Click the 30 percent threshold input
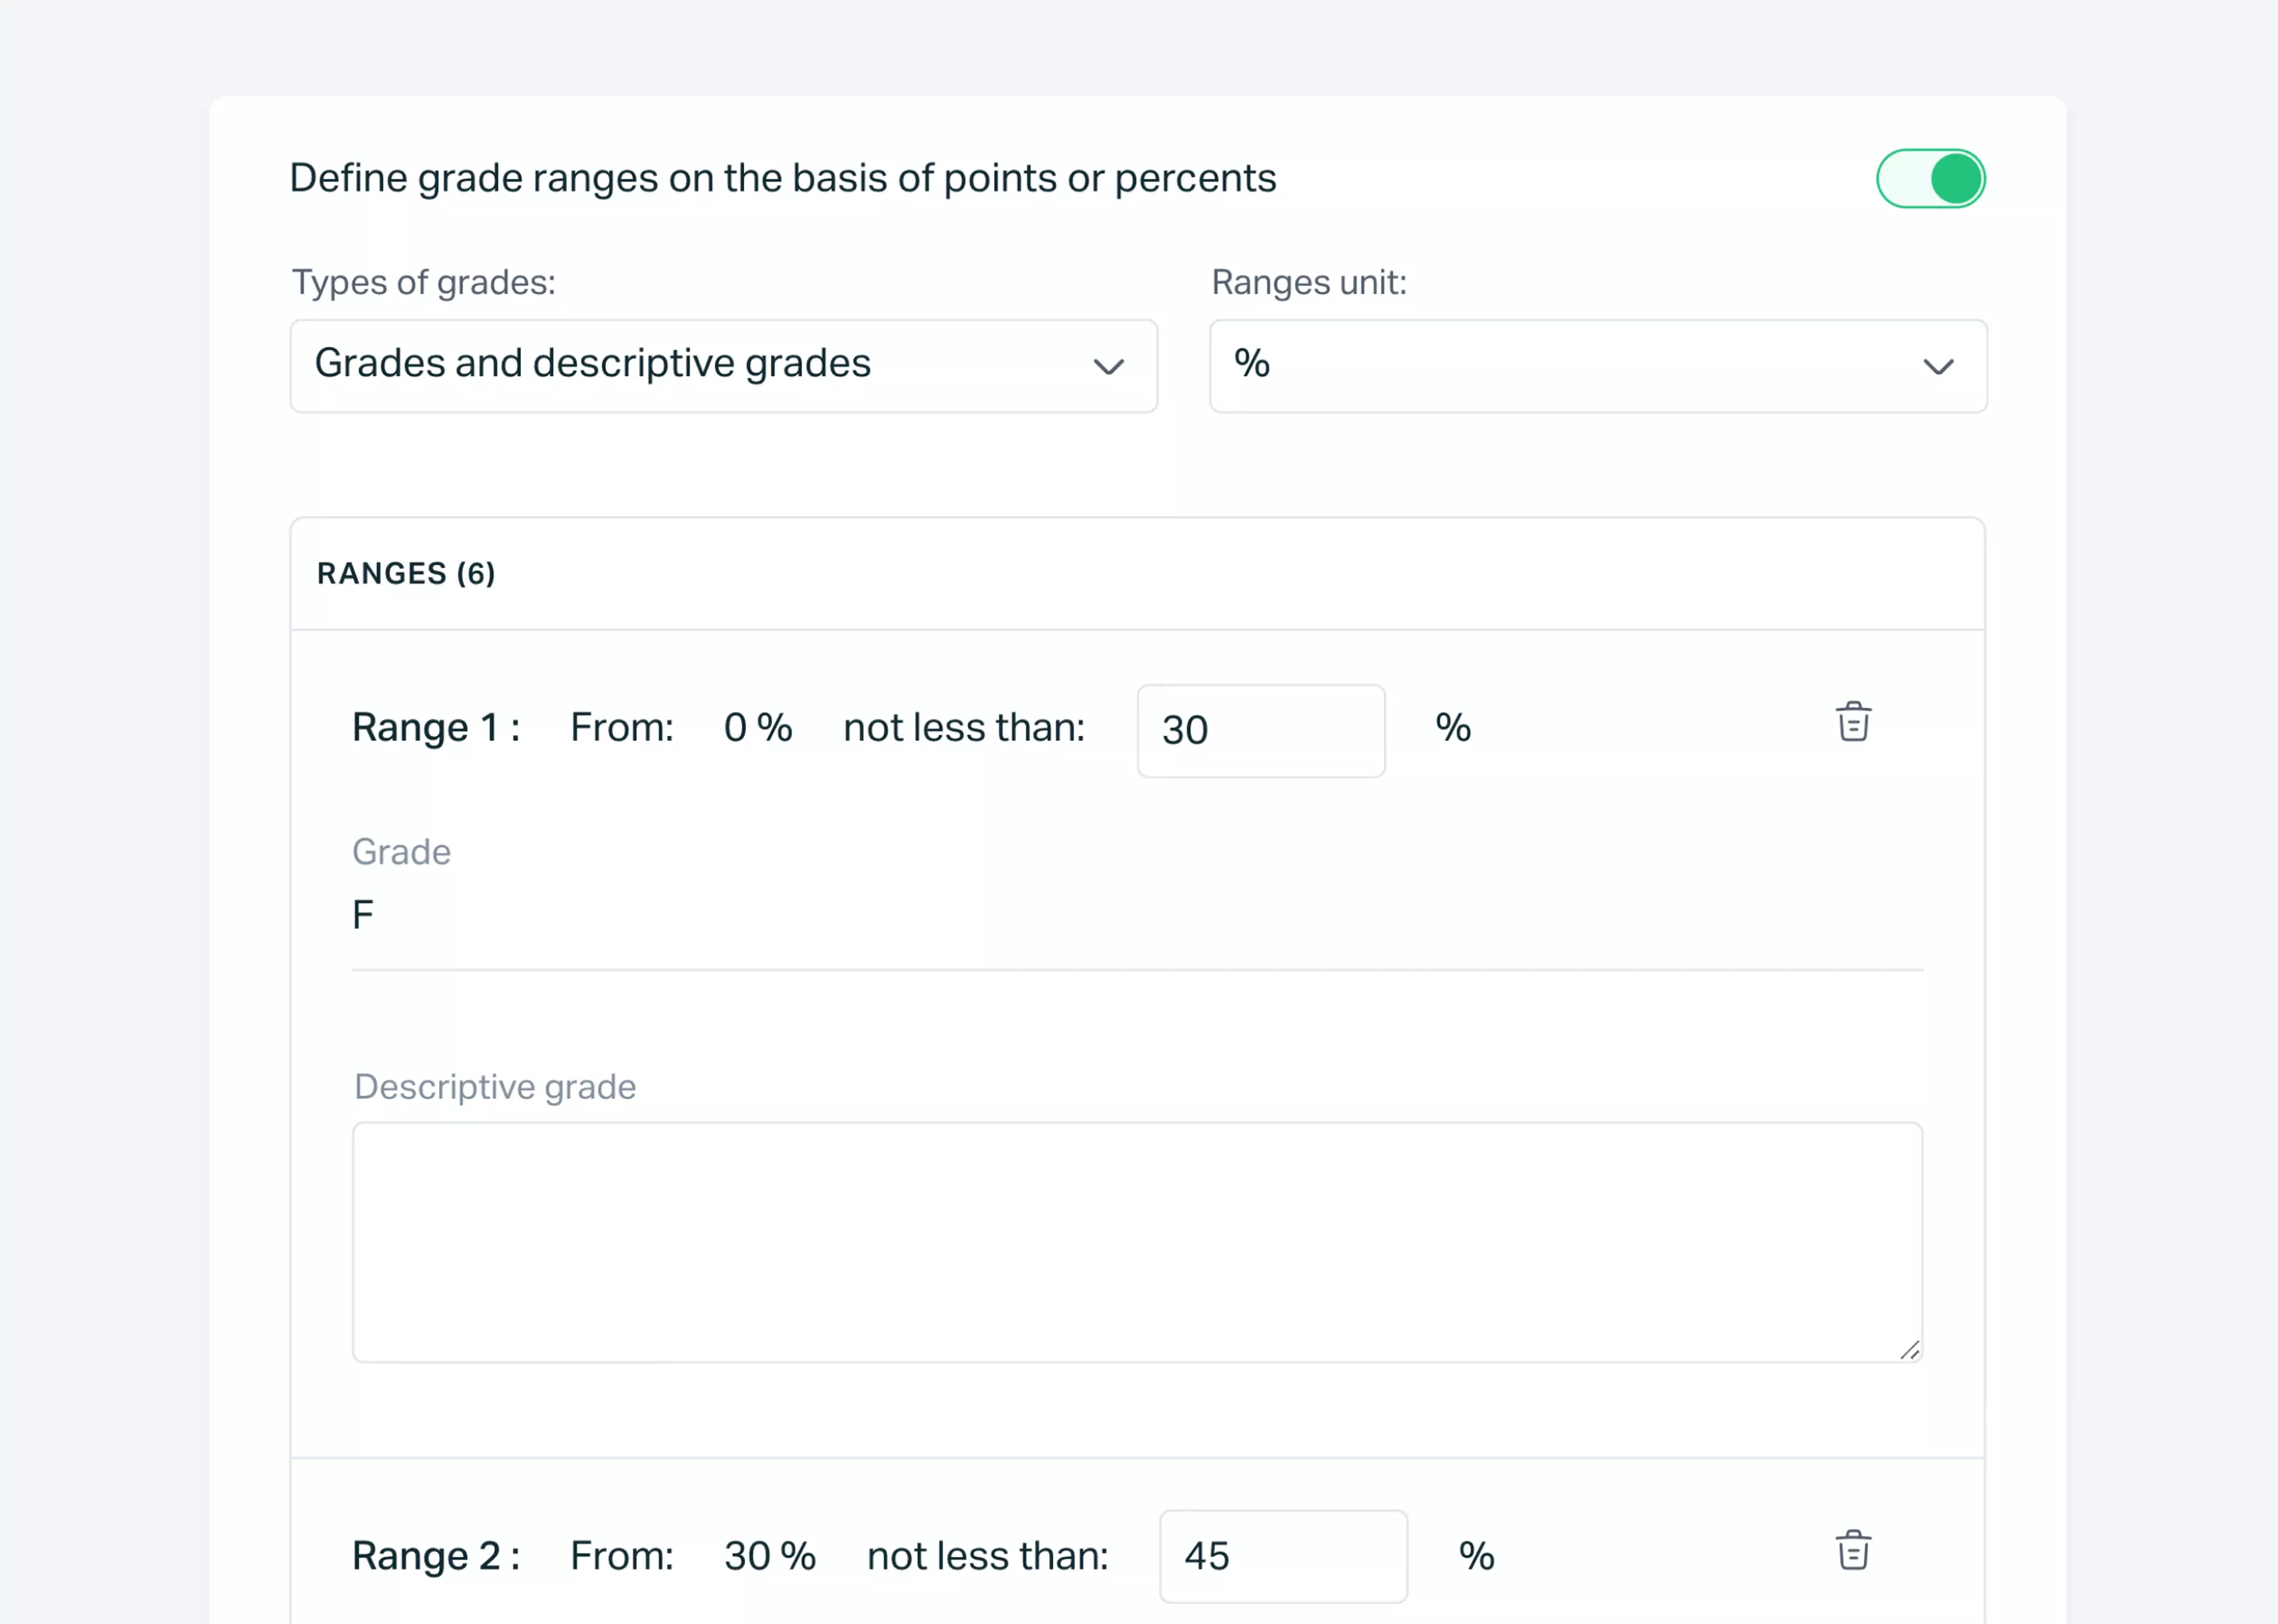Screen dimensions: 2278x1624 [x=1261, y=730]
